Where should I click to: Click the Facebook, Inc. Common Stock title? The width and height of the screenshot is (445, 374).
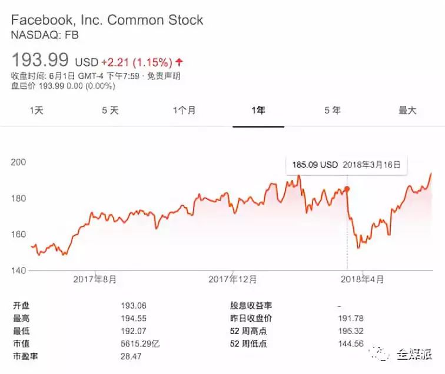click(107, 19)
